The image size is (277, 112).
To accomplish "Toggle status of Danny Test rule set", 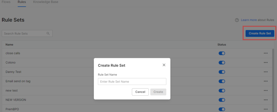I will coord(222,72).
